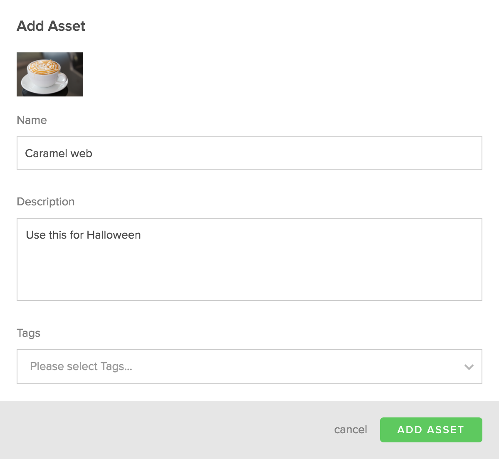Click the 'Add Asset' dialog heading
Image resolution: width=499 pixels, height=459 pixels.
coord(51,26)
